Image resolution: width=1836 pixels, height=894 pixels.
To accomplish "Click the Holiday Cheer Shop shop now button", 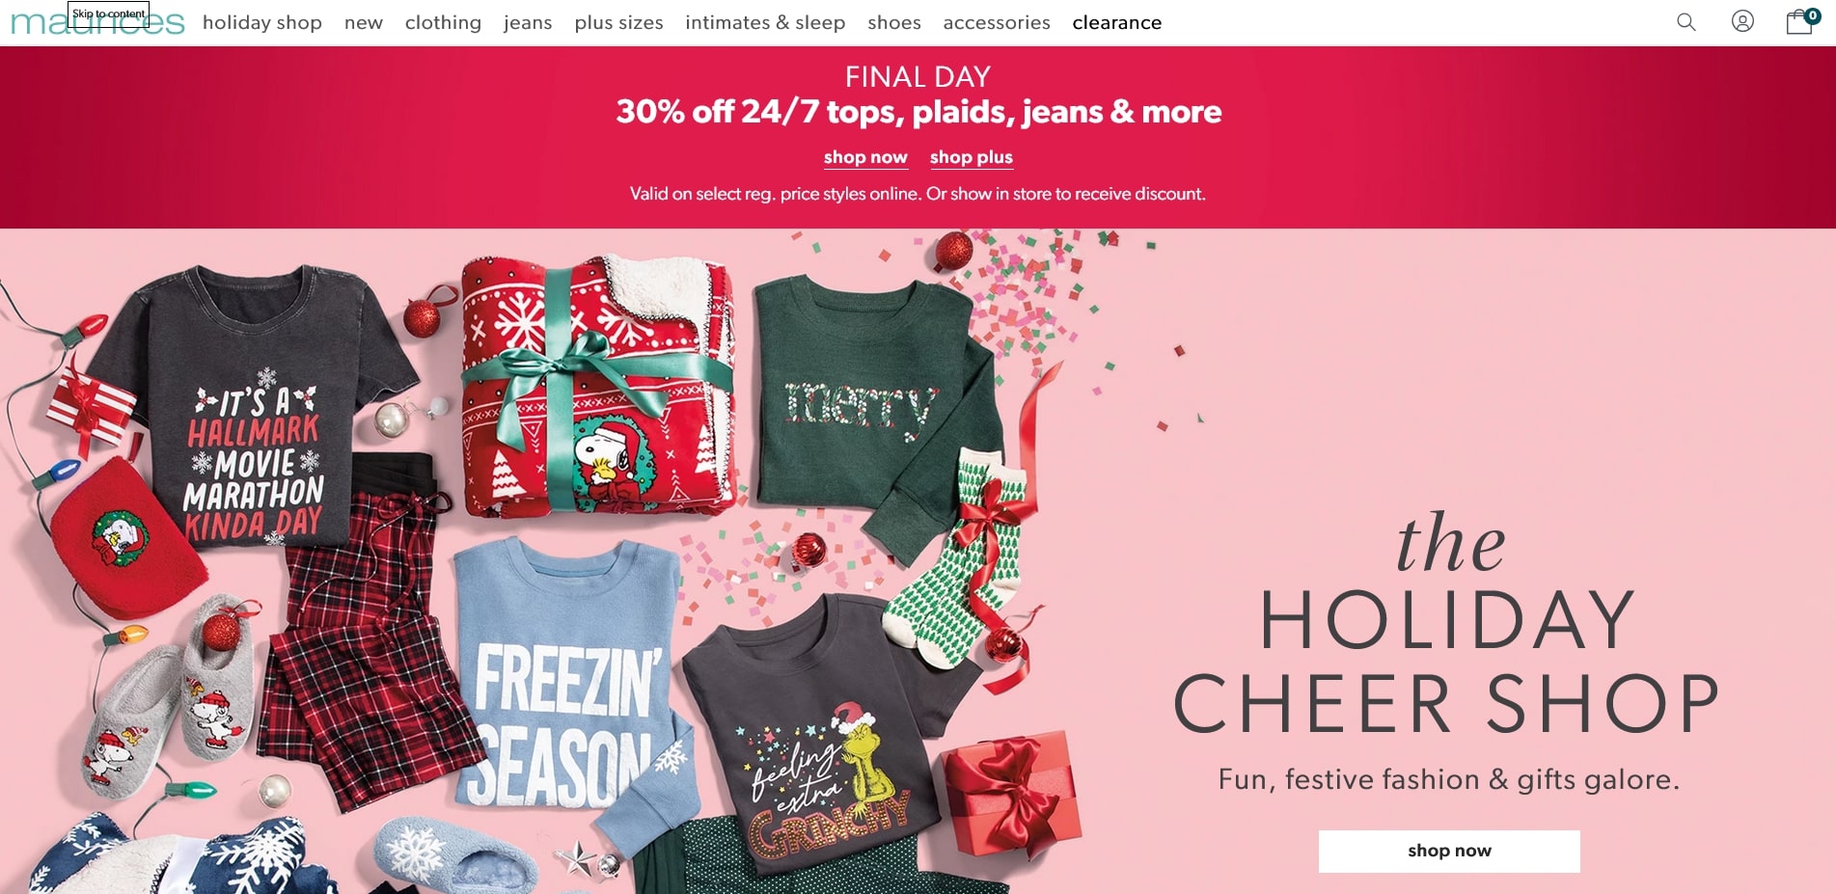I will point(1449,851).
